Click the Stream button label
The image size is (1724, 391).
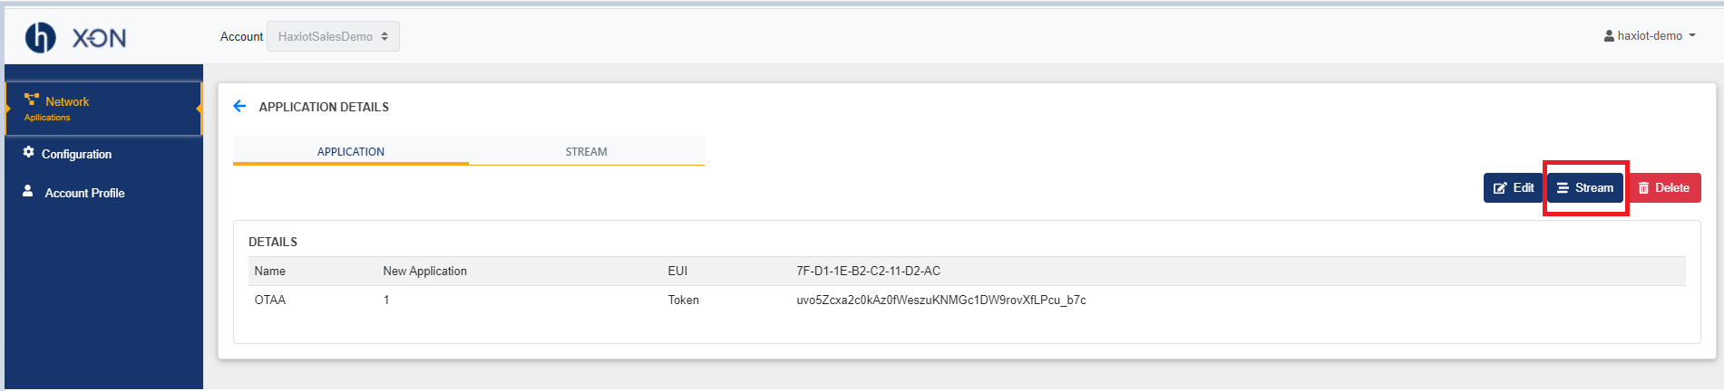coord(1594,188)
